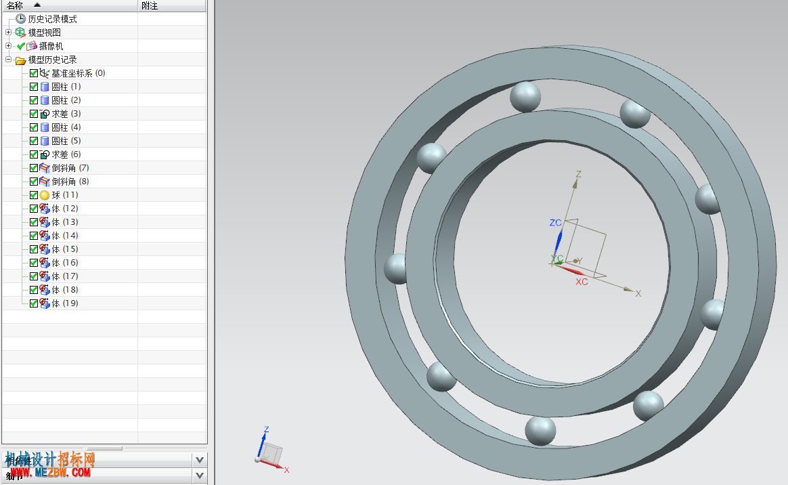Screen dimensions: 788x485
Task: Click the yellow sphere icon of 球 (11)
Action: coord(45,195)
